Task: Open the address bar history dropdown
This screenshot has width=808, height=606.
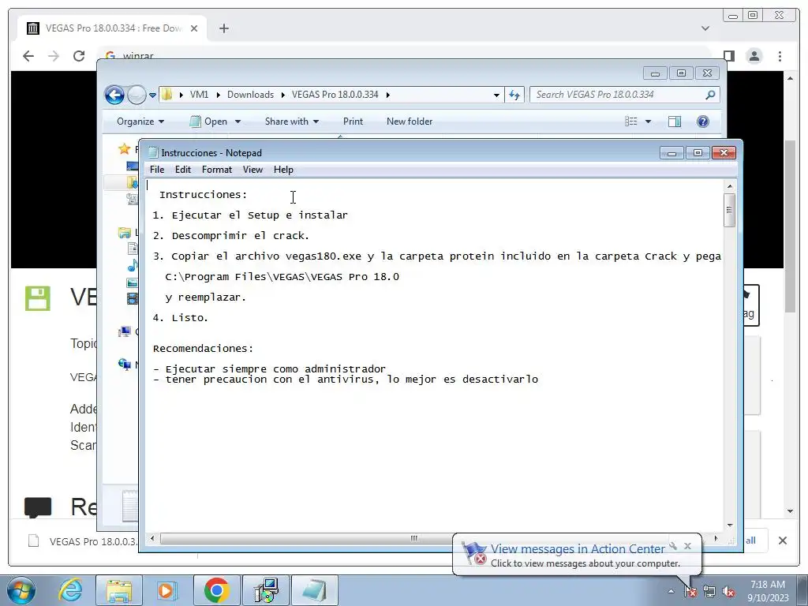Action: click(x=496, y=95)
